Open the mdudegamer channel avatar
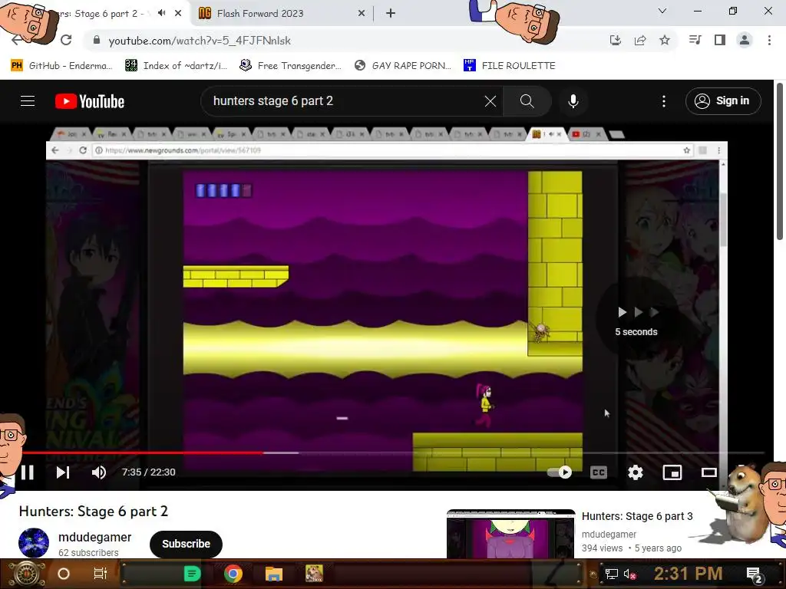 [x=34, y=543]
